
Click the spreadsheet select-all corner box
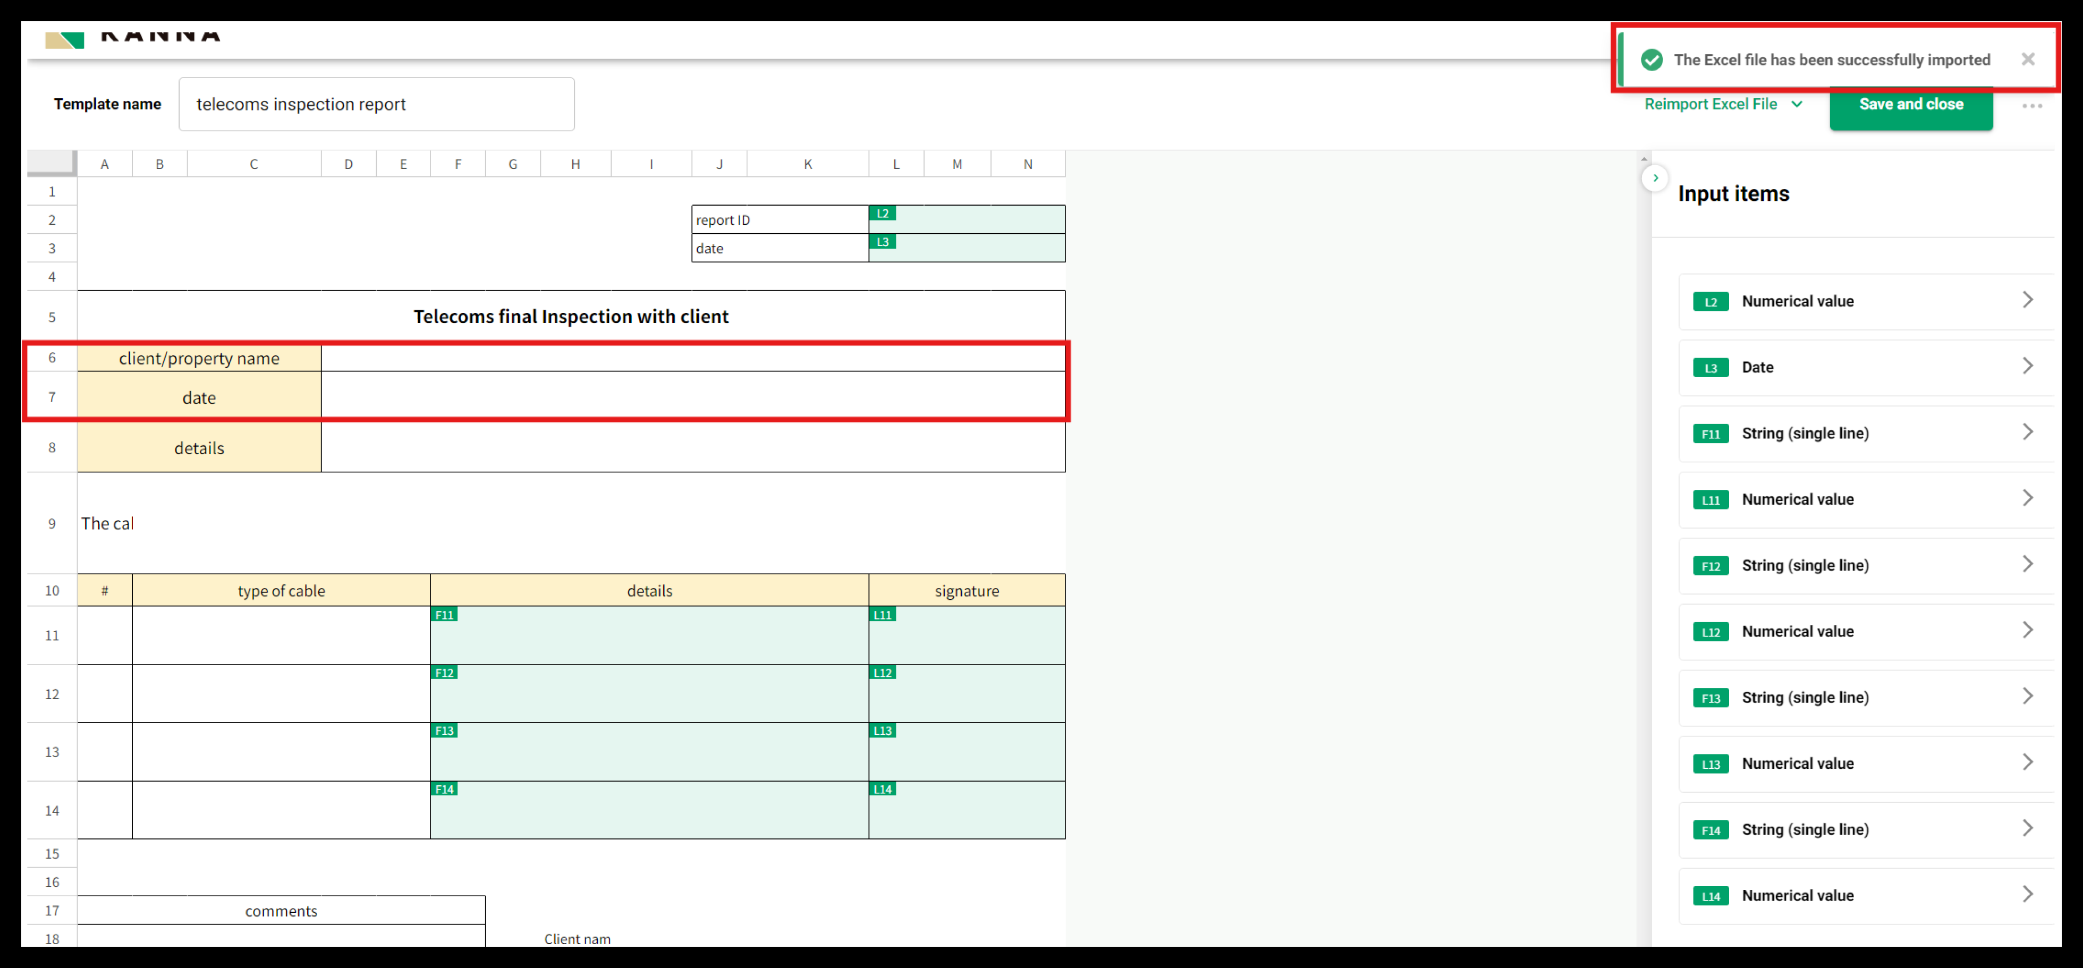point(52,163)
